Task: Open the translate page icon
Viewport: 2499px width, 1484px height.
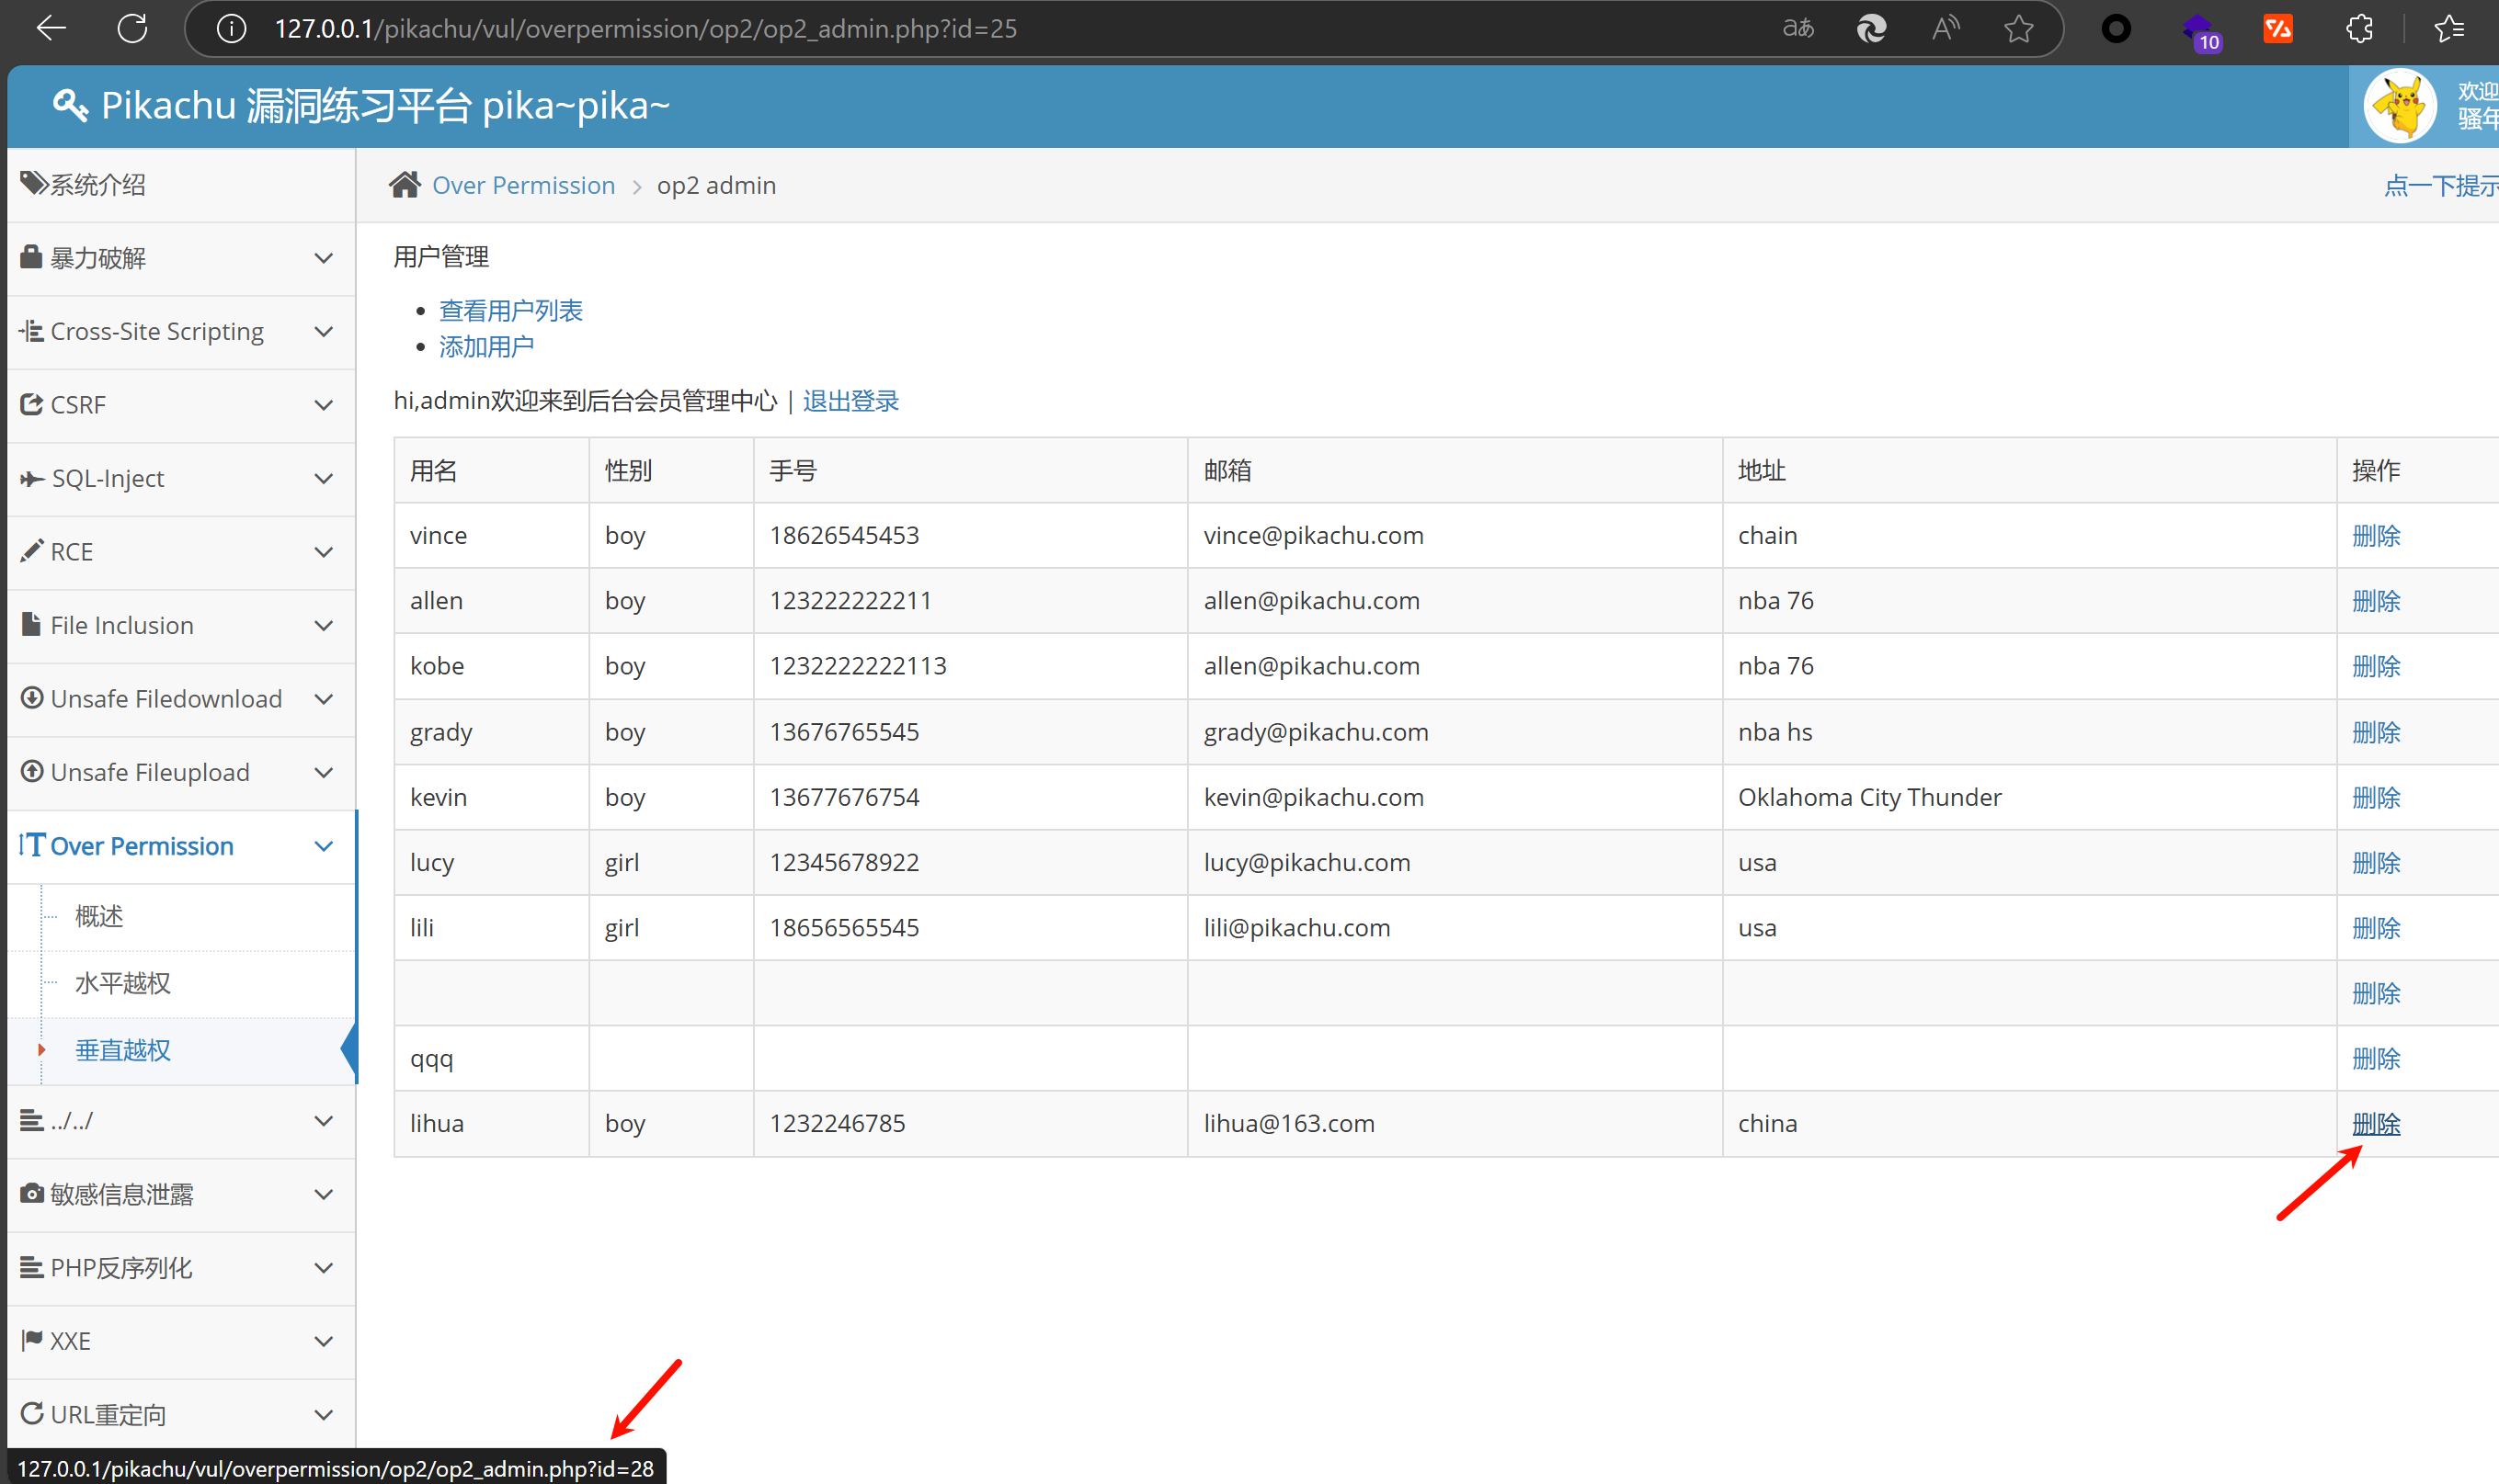Action: tap(1798, 28)
